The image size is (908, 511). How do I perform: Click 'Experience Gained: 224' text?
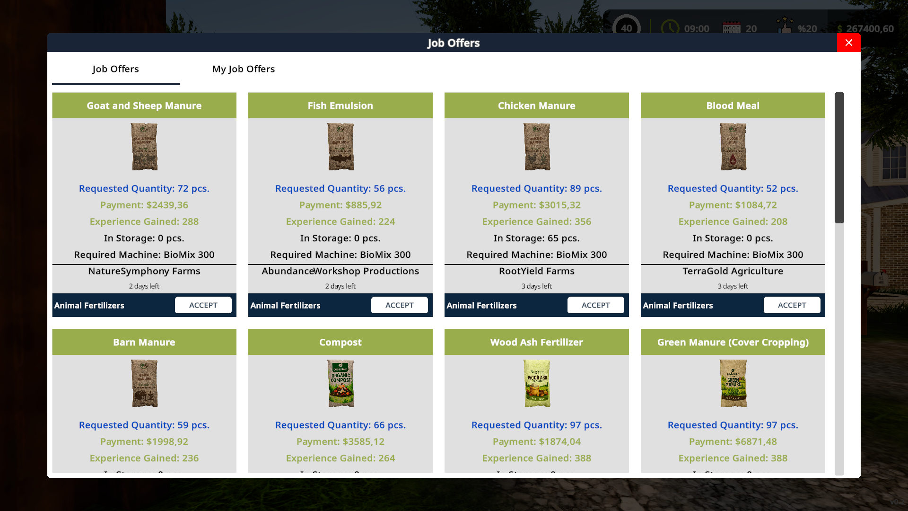click(x=340, y=221)
